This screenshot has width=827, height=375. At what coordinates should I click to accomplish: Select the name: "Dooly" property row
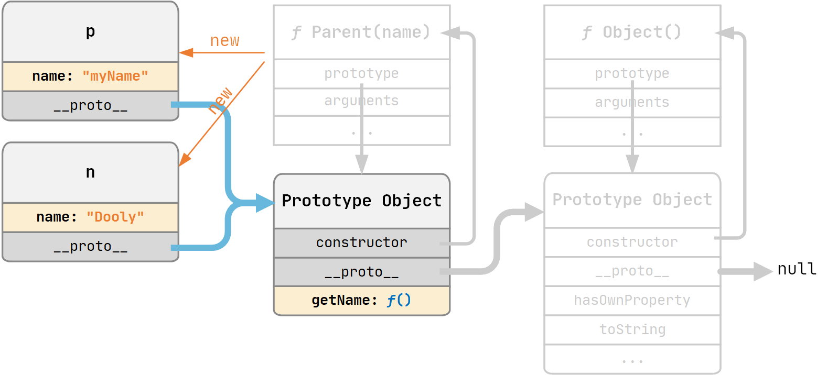(x=90, y=217)
